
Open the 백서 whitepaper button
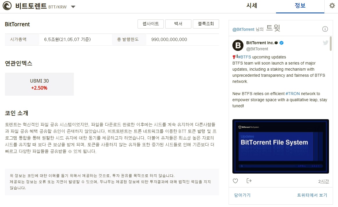(178, 24)
